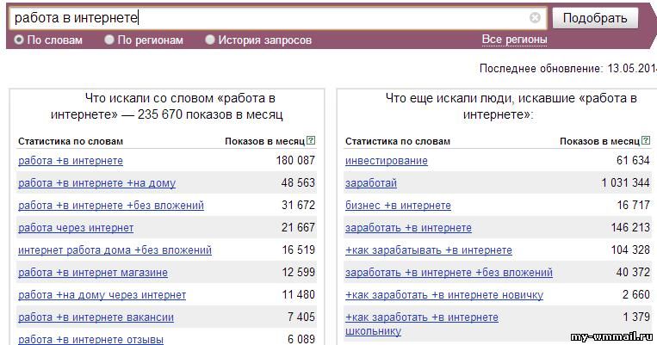Image resolution: width=657 pixels, height=345 pixels.
Task: Click the right 'Показов в месяц' column header
Action: (x=599, y=141)
